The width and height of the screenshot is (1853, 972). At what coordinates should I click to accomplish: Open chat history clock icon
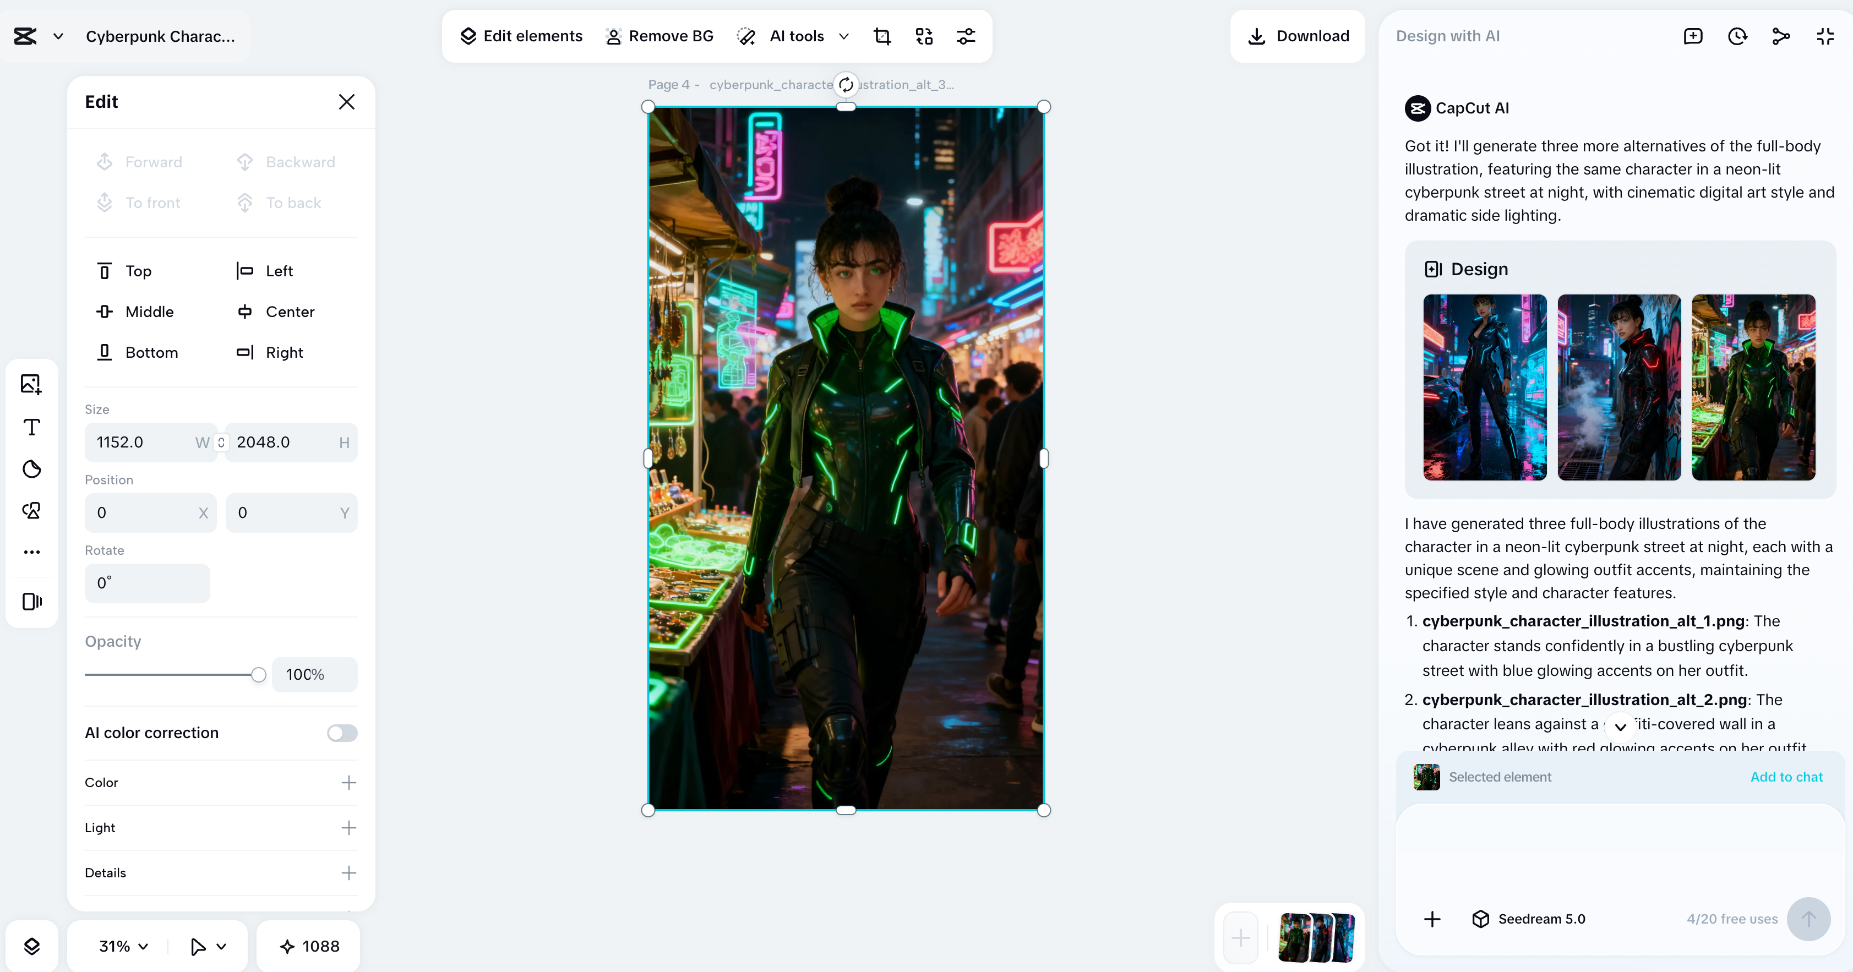(1737, 36)
